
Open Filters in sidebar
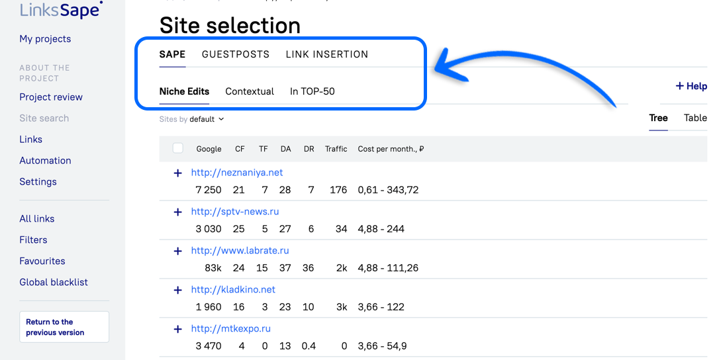(x=33, y=240)
